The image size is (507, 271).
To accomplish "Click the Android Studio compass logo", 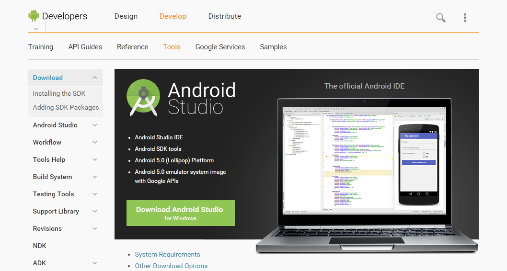I will [x=143, y=98].
